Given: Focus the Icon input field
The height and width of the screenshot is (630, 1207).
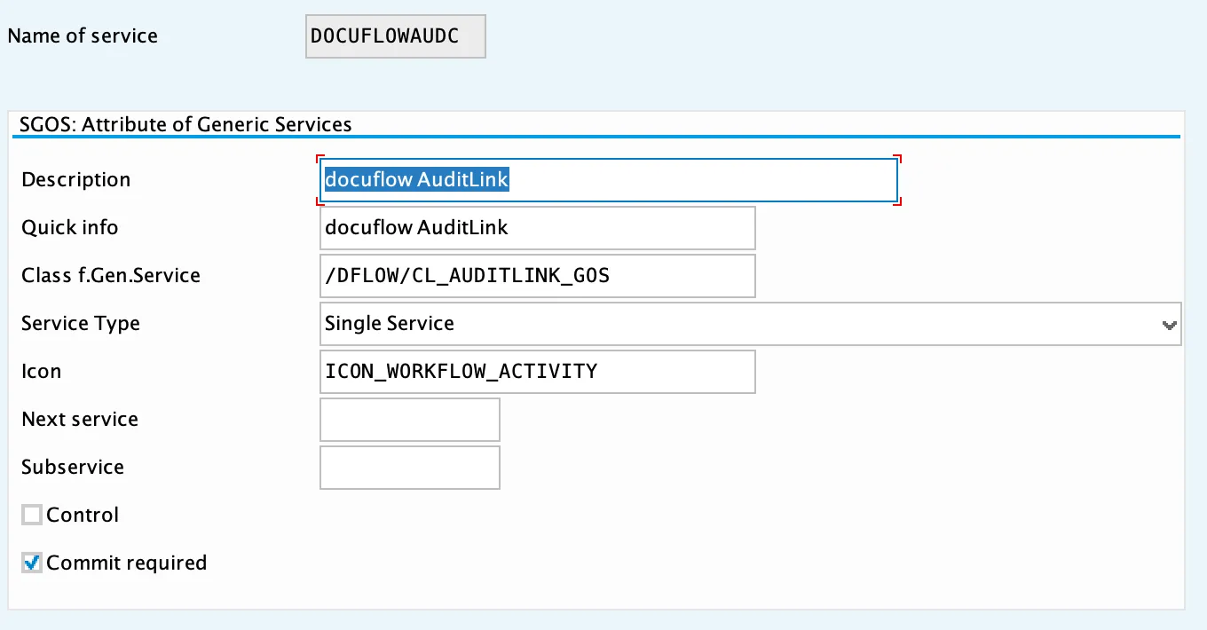Looking at the screenshot, I should (x=537, y=372).
